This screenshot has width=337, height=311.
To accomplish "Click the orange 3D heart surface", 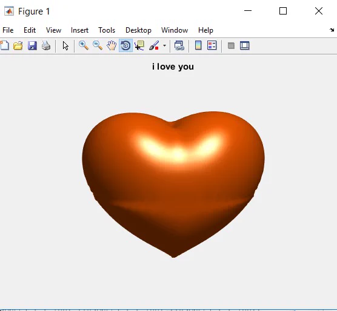I will click(x=173, y=185).
